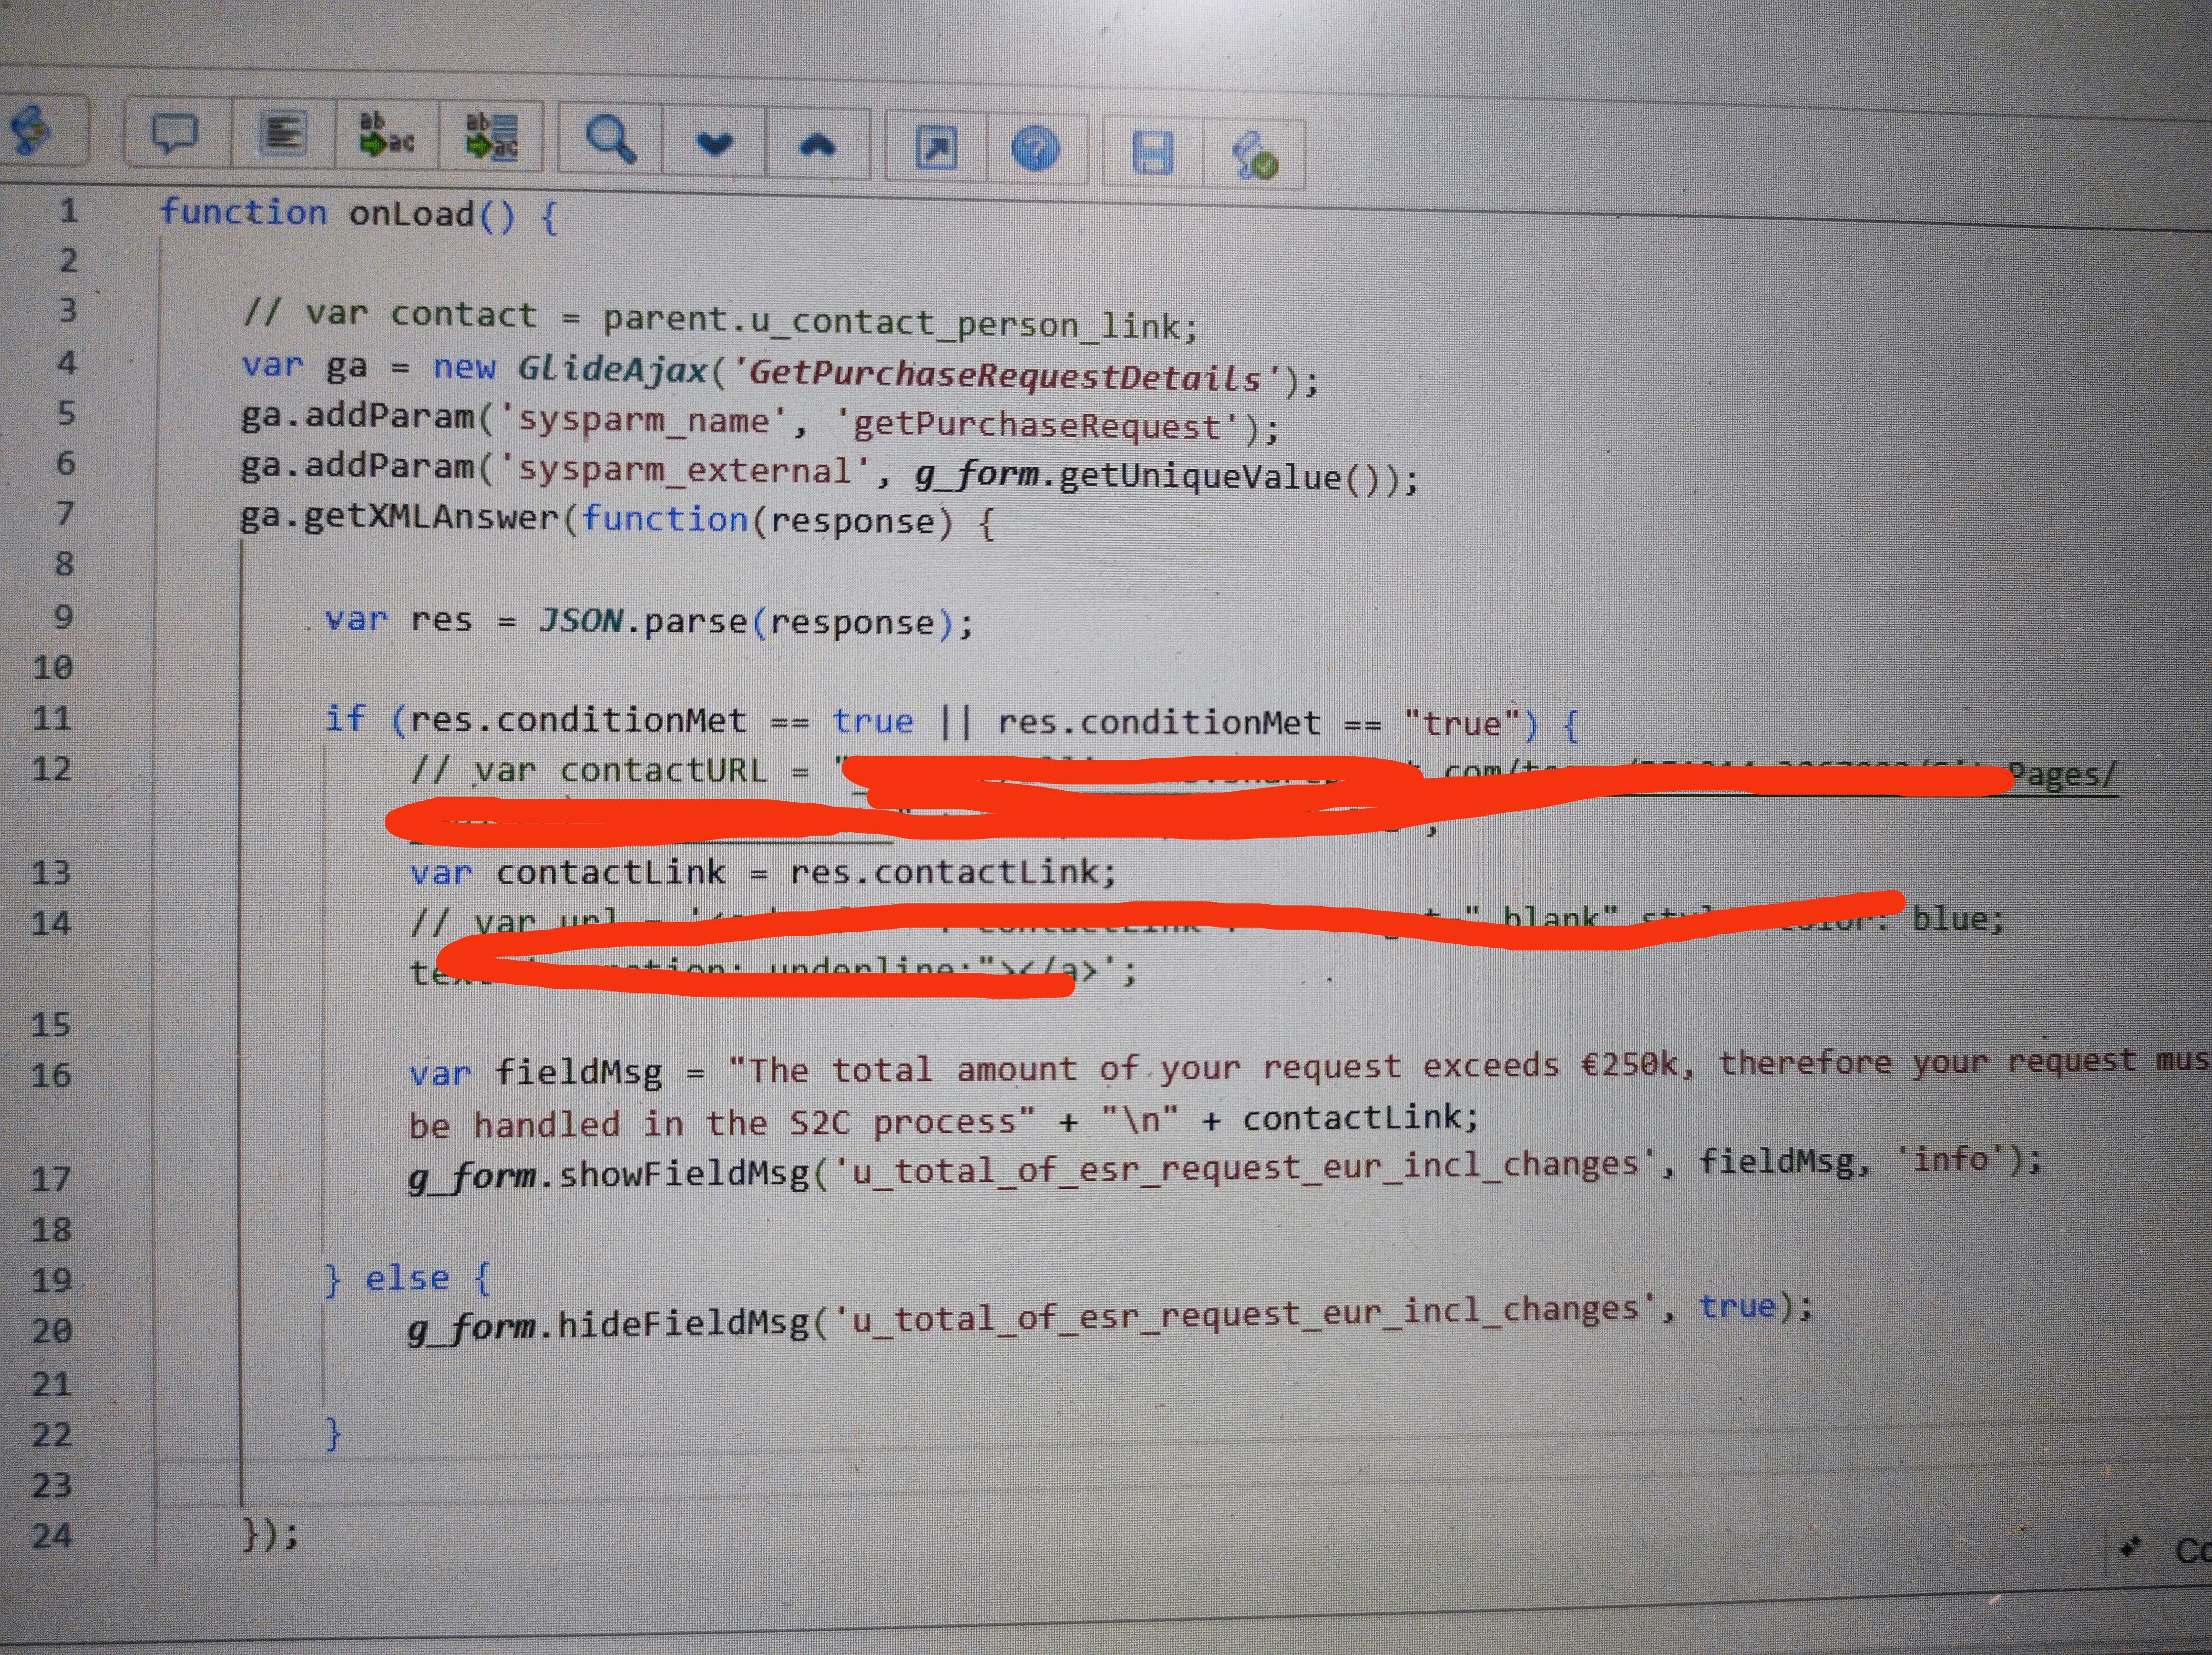The width and height of the screenshot is (2212, 1655).
Task: Open editor help question mark icon
Action: [x=1035, y=150]
